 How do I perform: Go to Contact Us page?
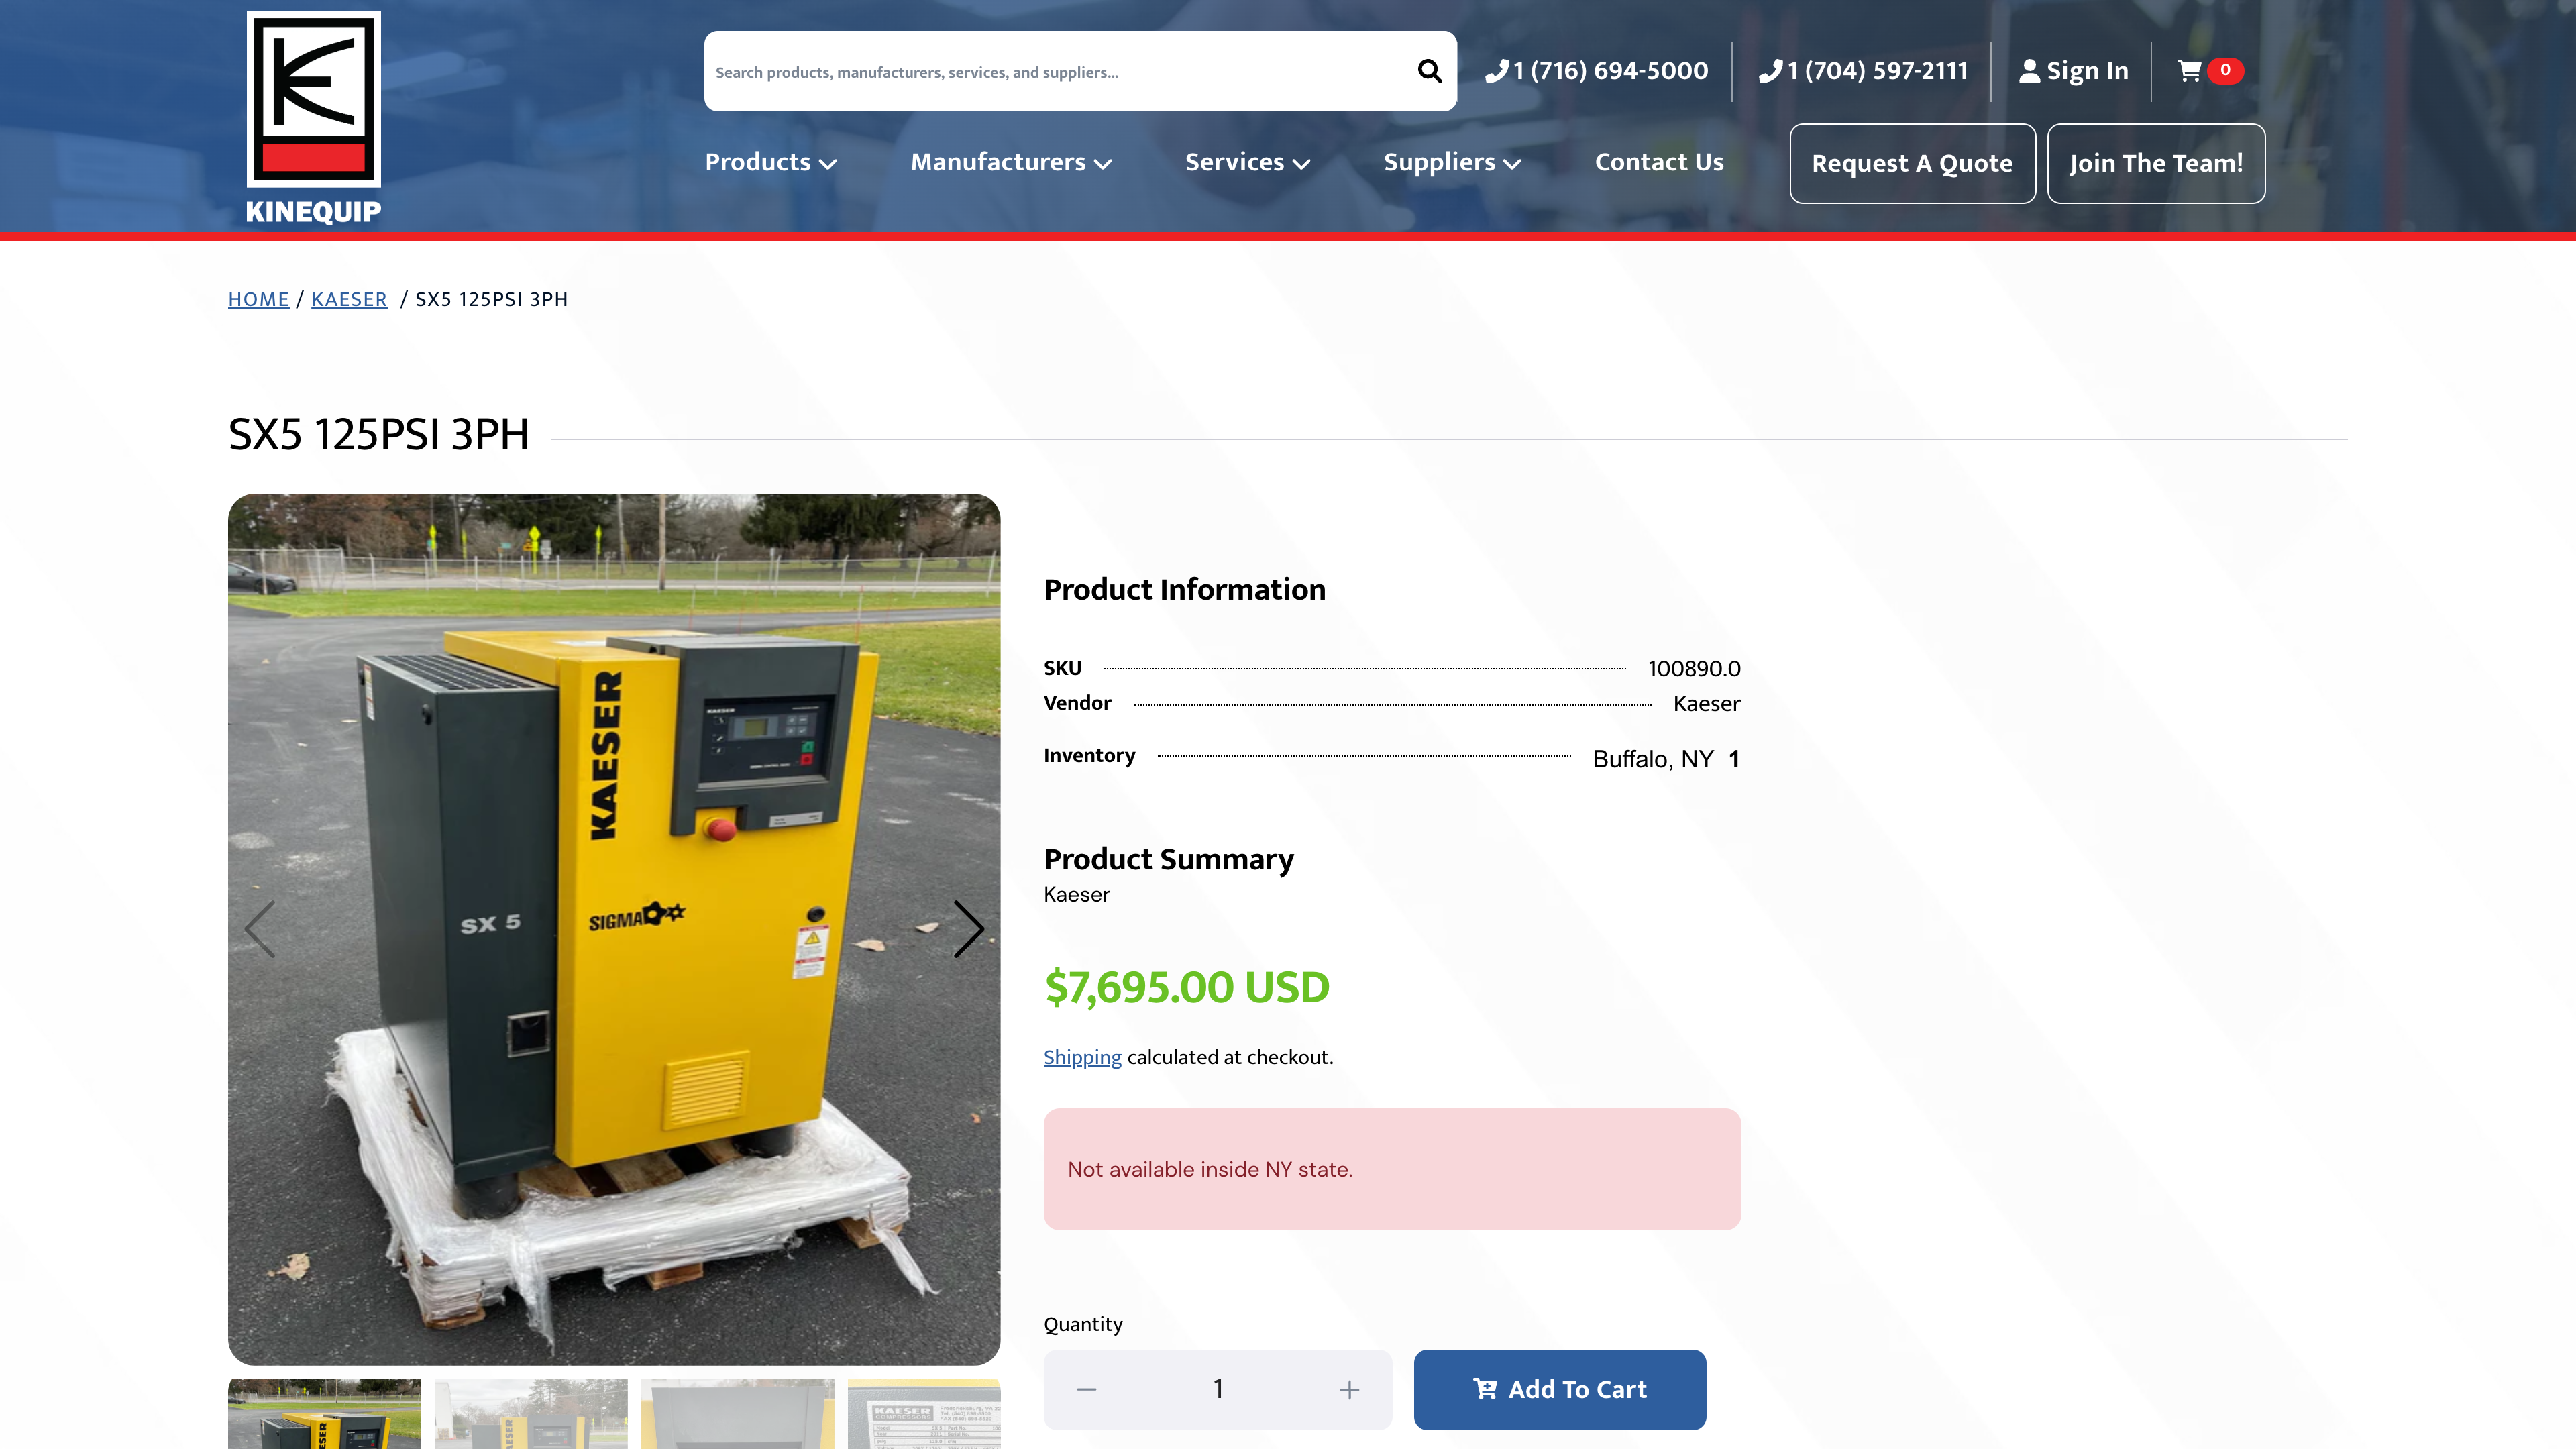tap(1659, 162)
